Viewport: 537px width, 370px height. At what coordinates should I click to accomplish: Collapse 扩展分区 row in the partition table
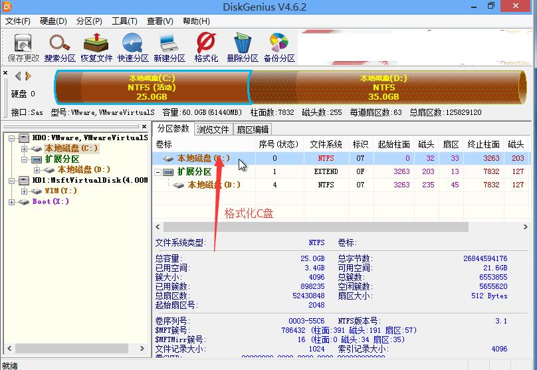(158, 172)
